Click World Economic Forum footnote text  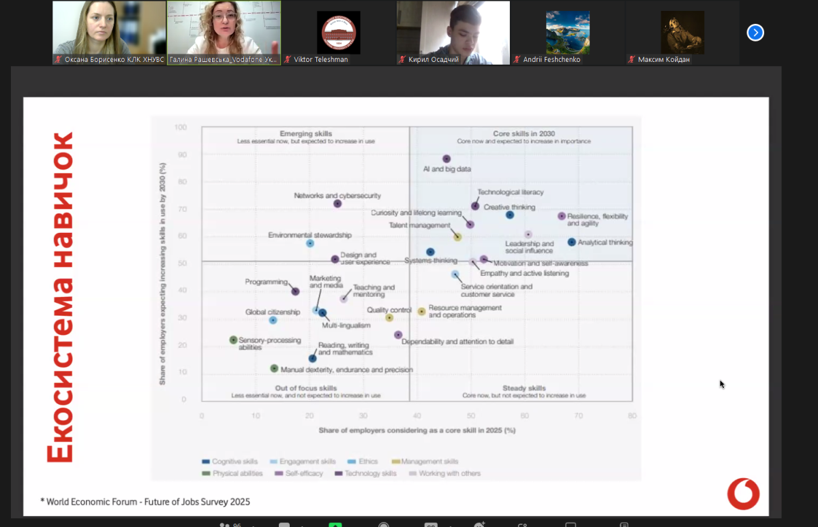point(145,502)
